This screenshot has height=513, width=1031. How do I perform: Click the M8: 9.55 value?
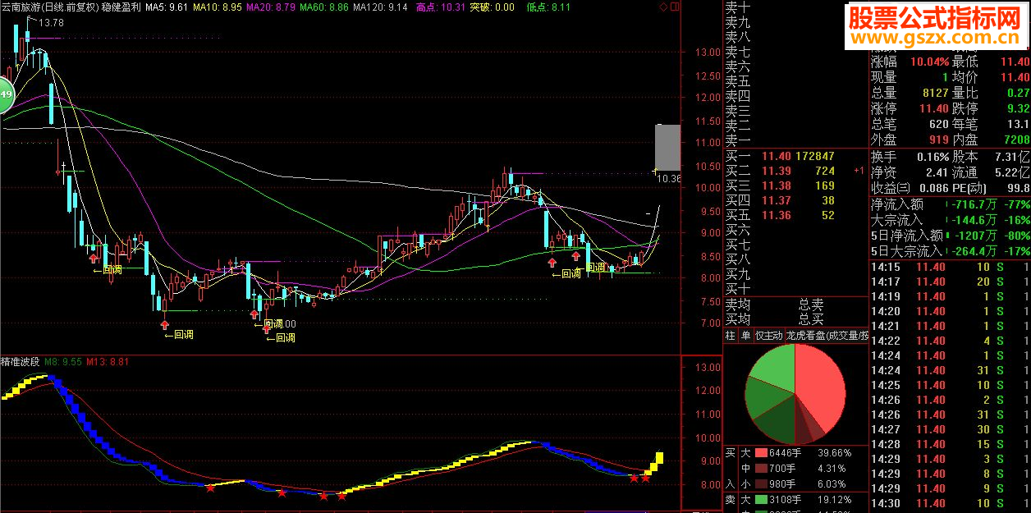63,361
